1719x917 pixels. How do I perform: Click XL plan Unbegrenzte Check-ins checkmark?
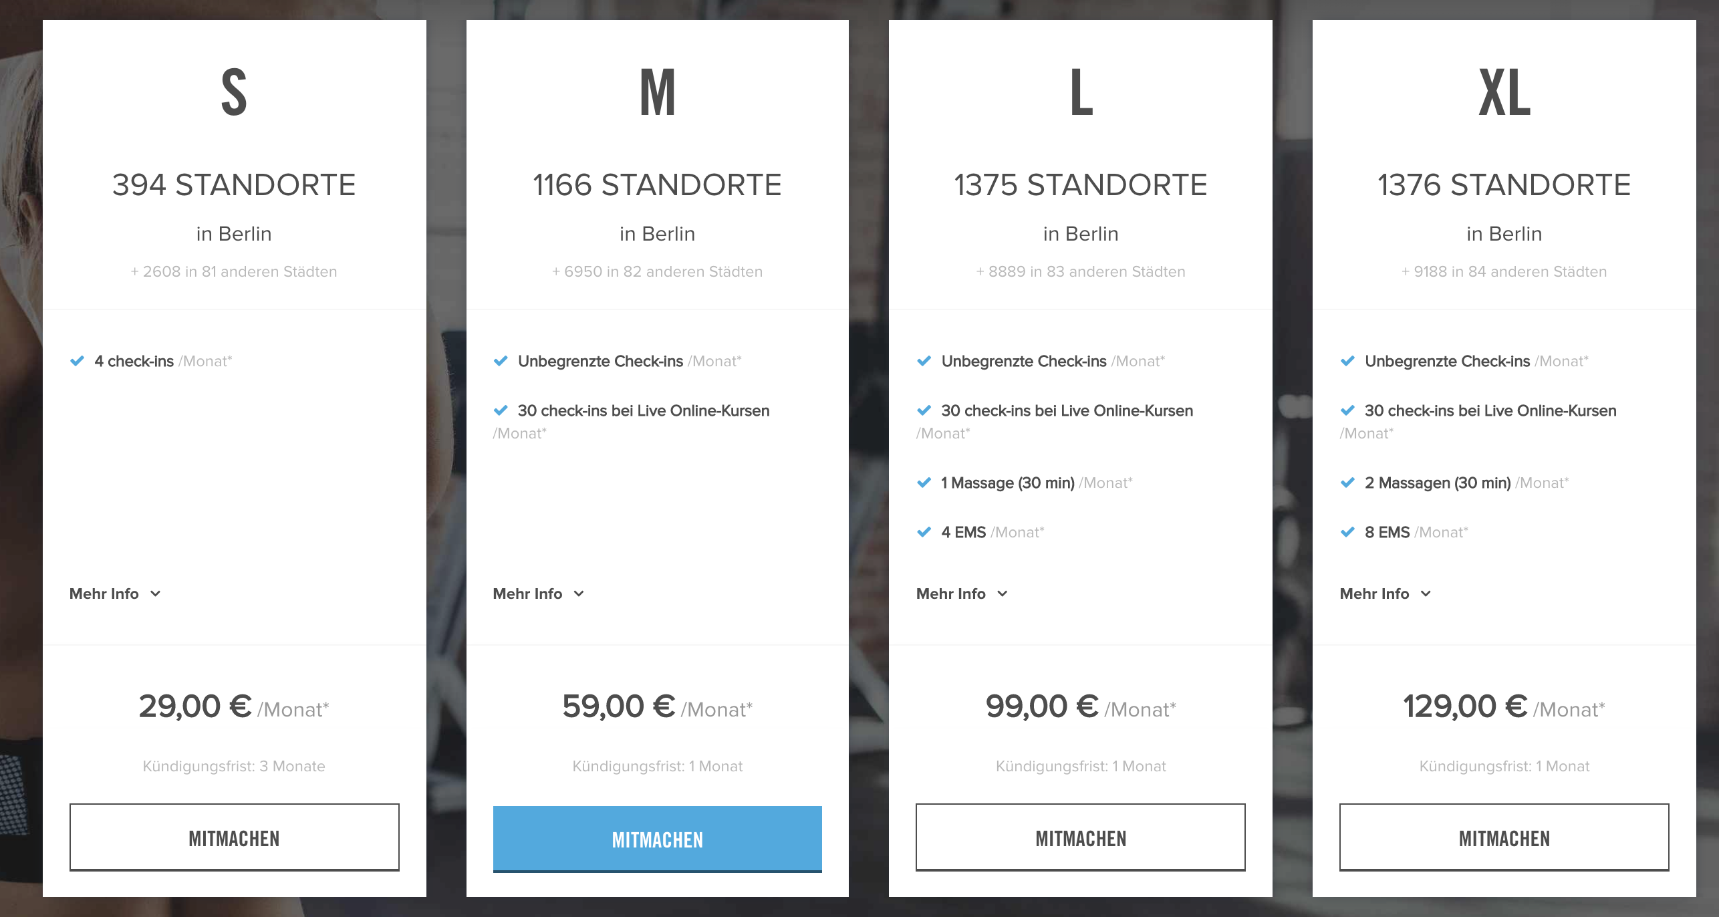[x=1348, y=361]
